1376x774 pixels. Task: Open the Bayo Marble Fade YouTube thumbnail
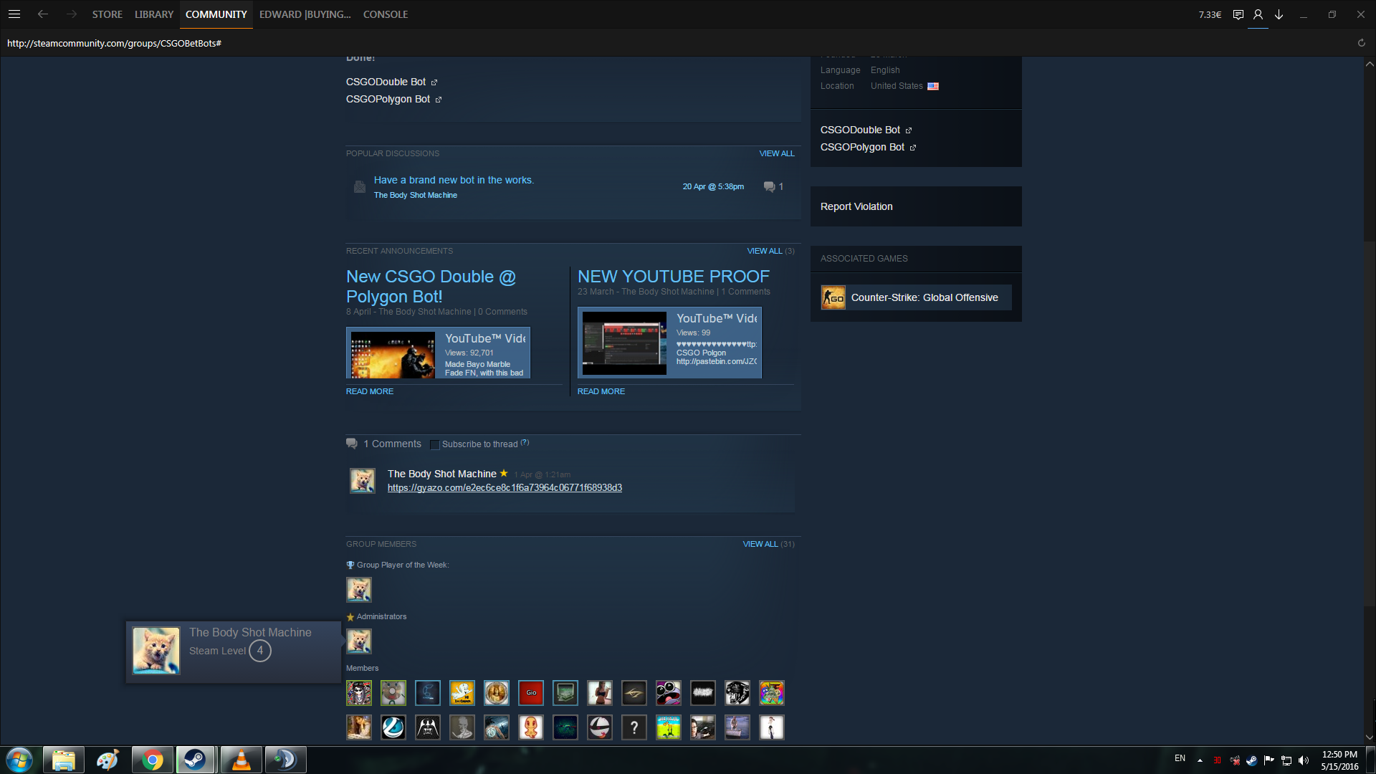393,355
